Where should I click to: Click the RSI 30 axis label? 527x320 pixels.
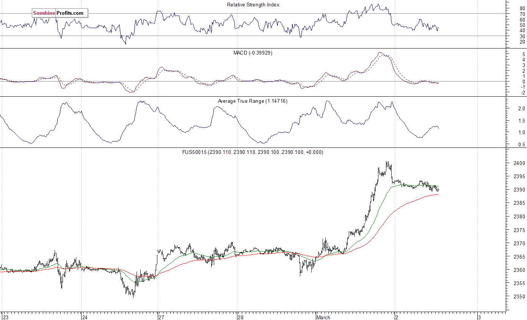[522, 36]
